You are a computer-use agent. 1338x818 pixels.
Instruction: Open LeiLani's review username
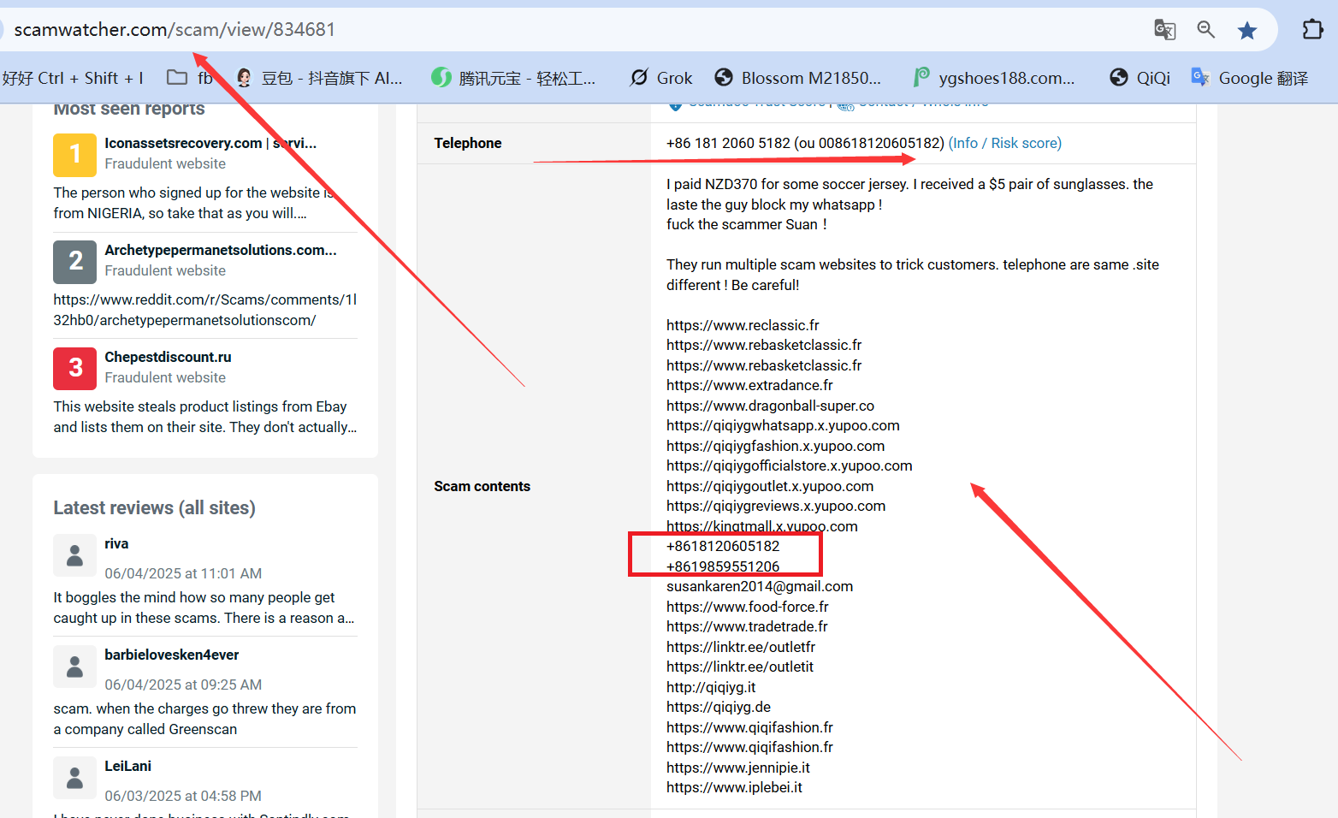pyautogui.click(x=128, y=766)
